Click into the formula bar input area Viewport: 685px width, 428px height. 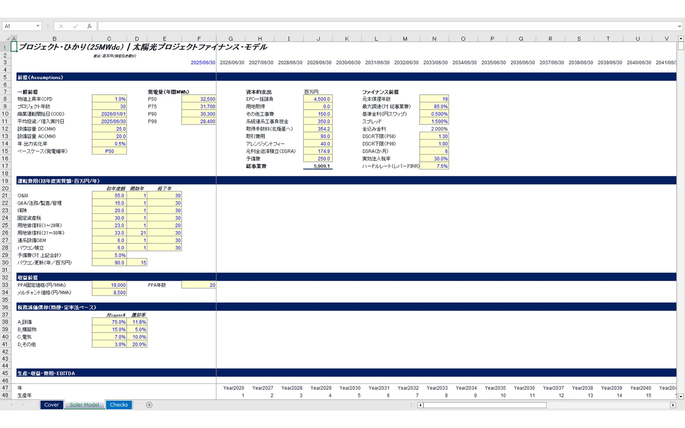[x=387, y=27]
